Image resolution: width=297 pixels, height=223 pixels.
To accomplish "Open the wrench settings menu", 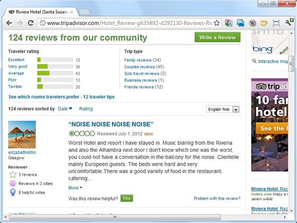I will (x=289, y=22).
